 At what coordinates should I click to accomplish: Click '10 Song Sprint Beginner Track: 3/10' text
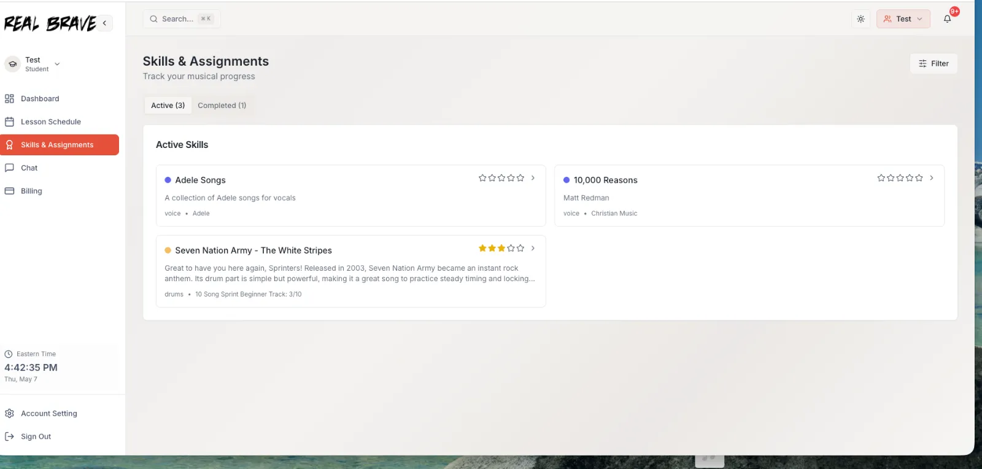[249, 295]
